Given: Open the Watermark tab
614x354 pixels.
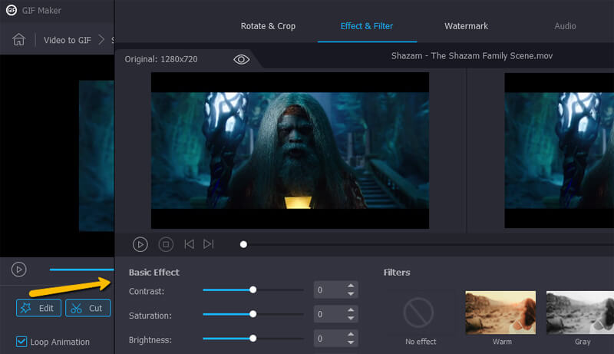Looking at the screenshot, I should pyautogui.click(x=466, y=26).
